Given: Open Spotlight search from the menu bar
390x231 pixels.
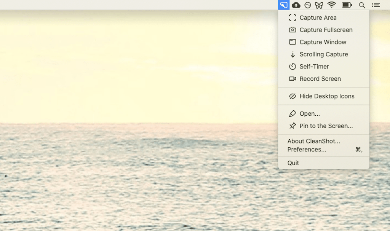Looking at the screenshot, I should (362, 5).
